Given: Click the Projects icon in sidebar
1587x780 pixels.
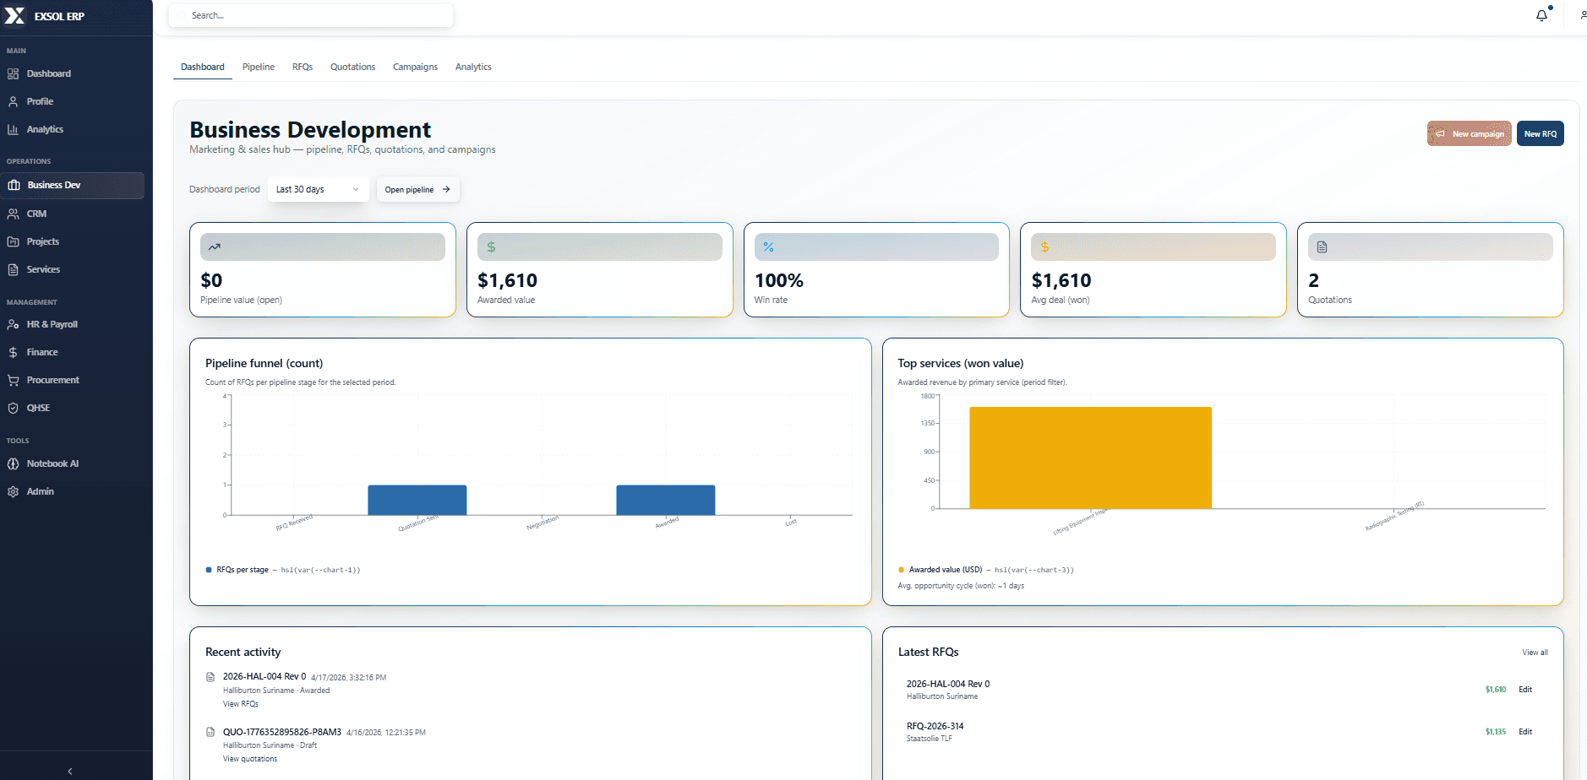Looking at the screenshot, I should [x=13, y=241].
